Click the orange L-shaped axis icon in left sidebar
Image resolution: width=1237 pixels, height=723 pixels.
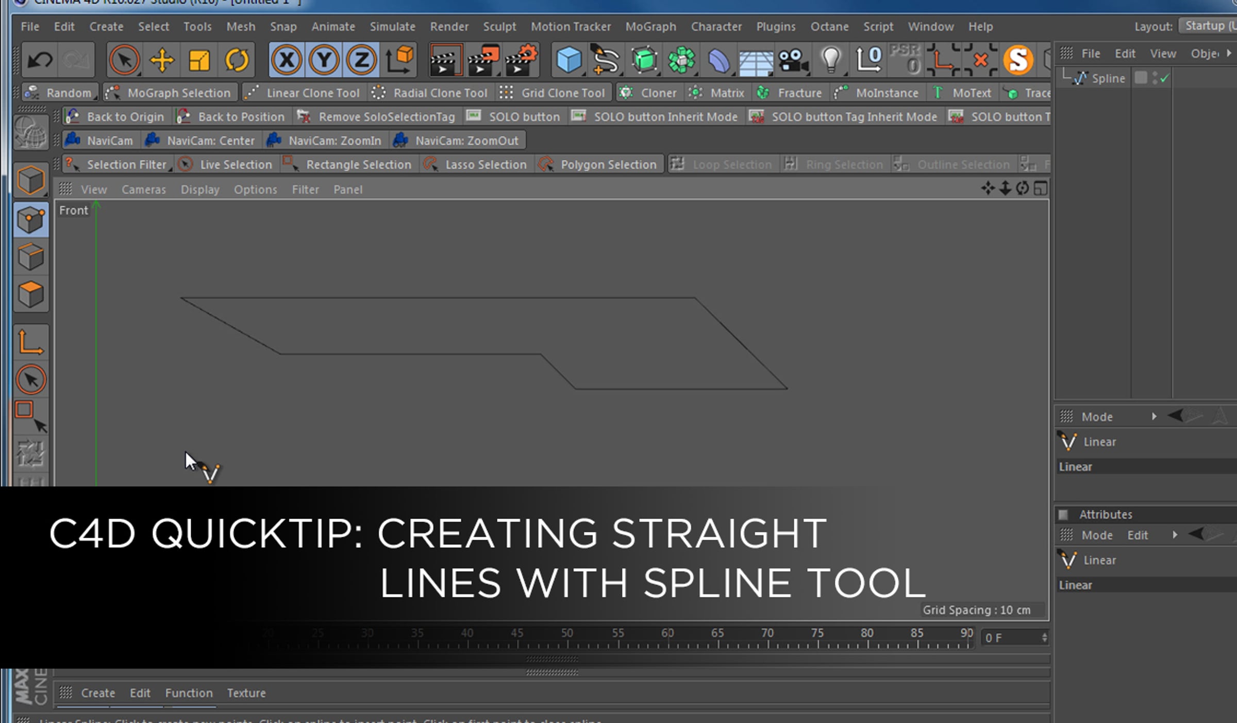pyautogui.click(x=30, y=342)
